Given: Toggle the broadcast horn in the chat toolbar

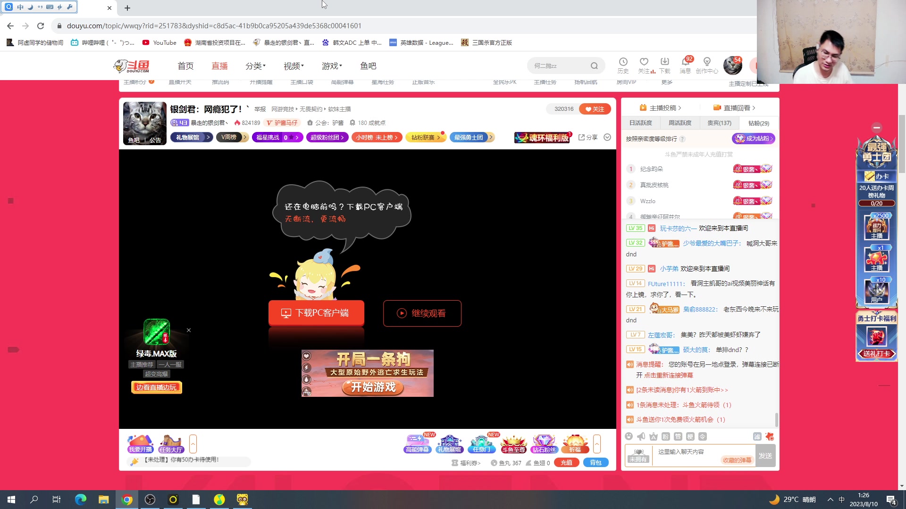Looking at the screenshot, I should (x=640, y=436).
